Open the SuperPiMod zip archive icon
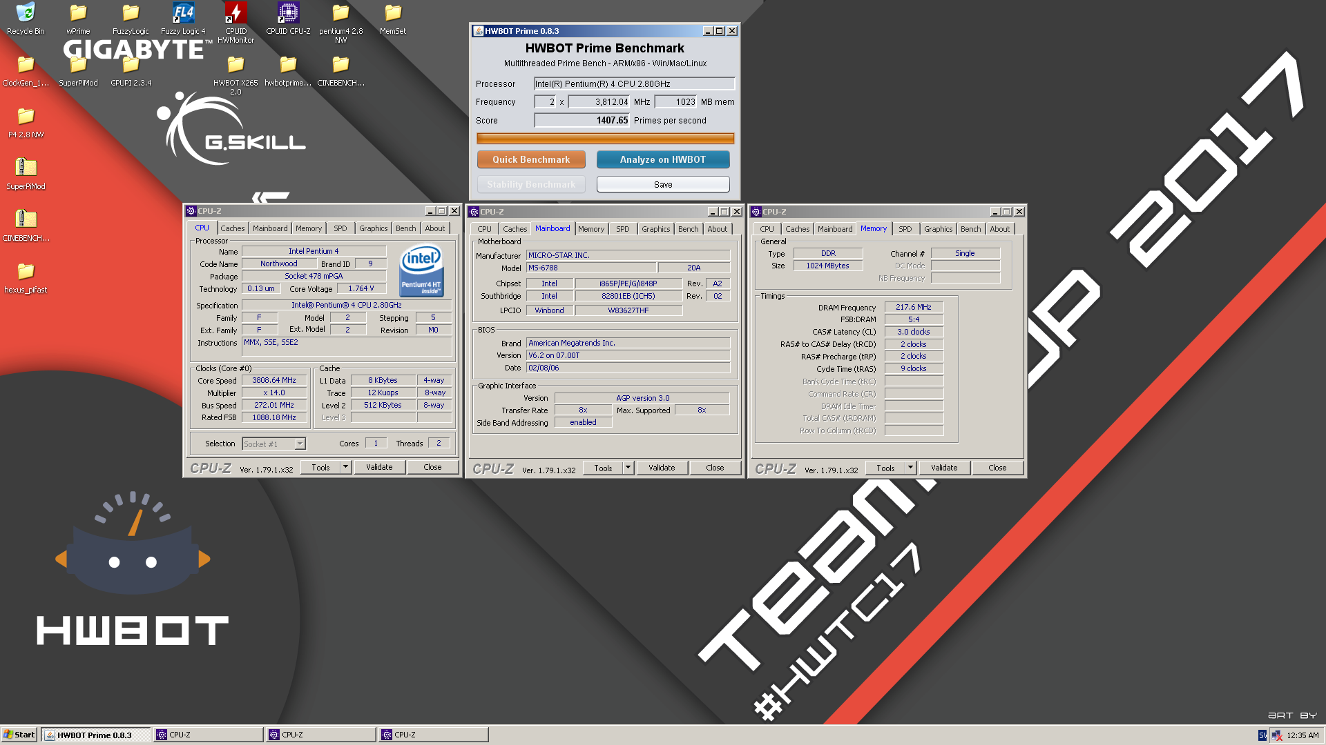This screenshot has height=745, width=1326. click(x=26, y=173)
